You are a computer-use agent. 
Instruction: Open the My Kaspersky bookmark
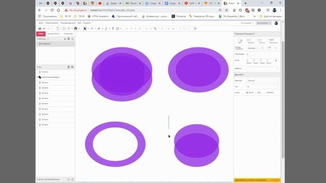pos(232,16)
